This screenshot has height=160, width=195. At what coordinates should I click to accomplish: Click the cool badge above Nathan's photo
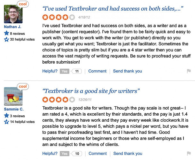pos(23,4)
